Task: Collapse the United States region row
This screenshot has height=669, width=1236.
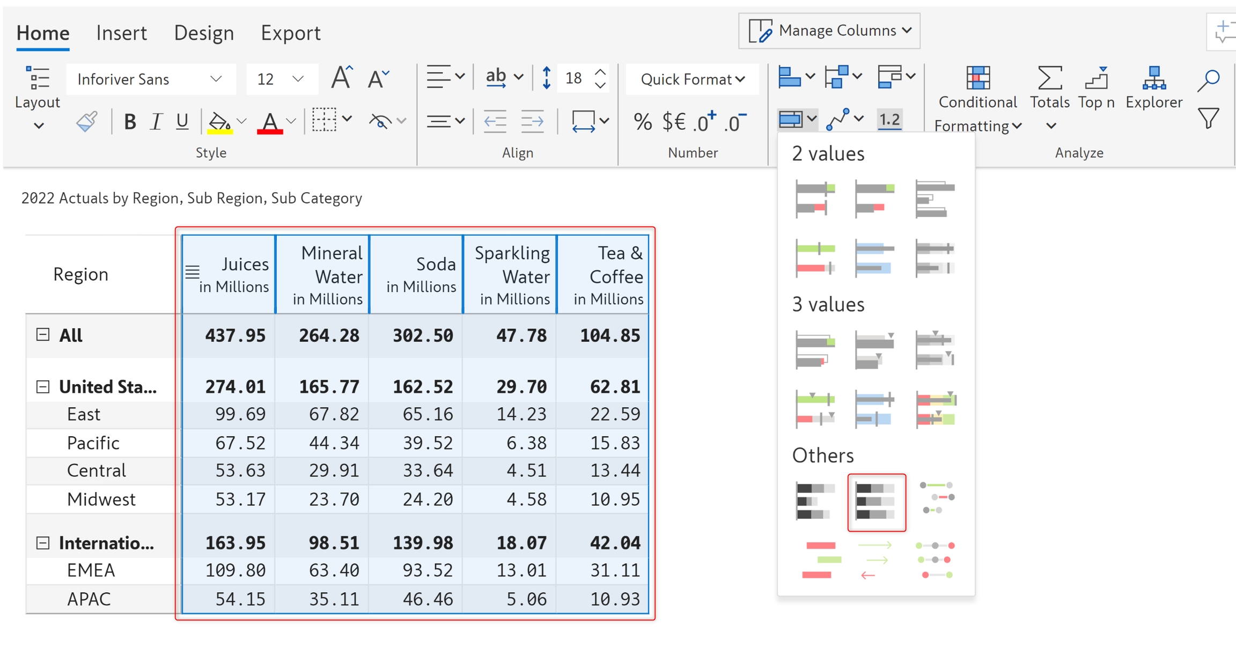Action: click(43, 387)
